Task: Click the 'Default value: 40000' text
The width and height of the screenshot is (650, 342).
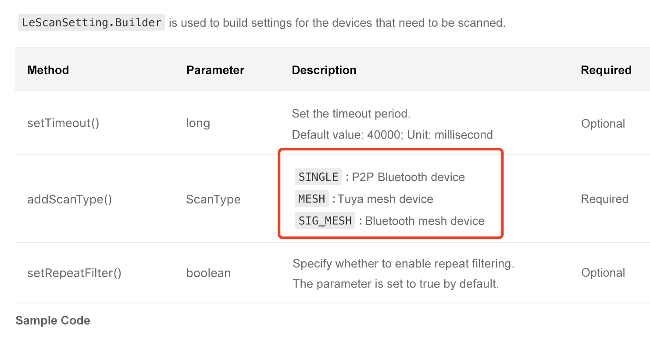Action: coord(346,135)
